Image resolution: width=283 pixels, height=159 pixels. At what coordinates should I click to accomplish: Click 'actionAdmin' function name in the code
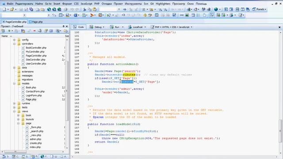point(126,64)
